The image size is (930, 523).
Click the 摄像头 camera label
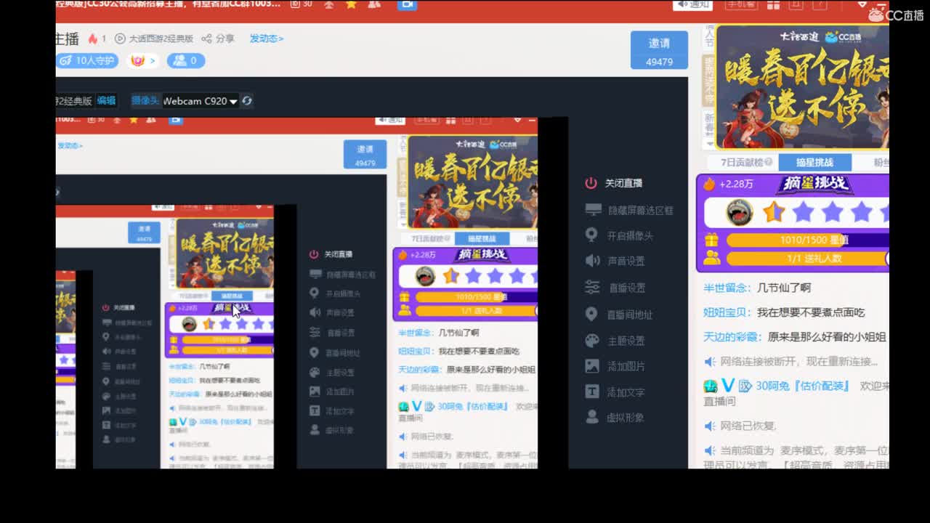pyautogui.click(x=145, y=101)
